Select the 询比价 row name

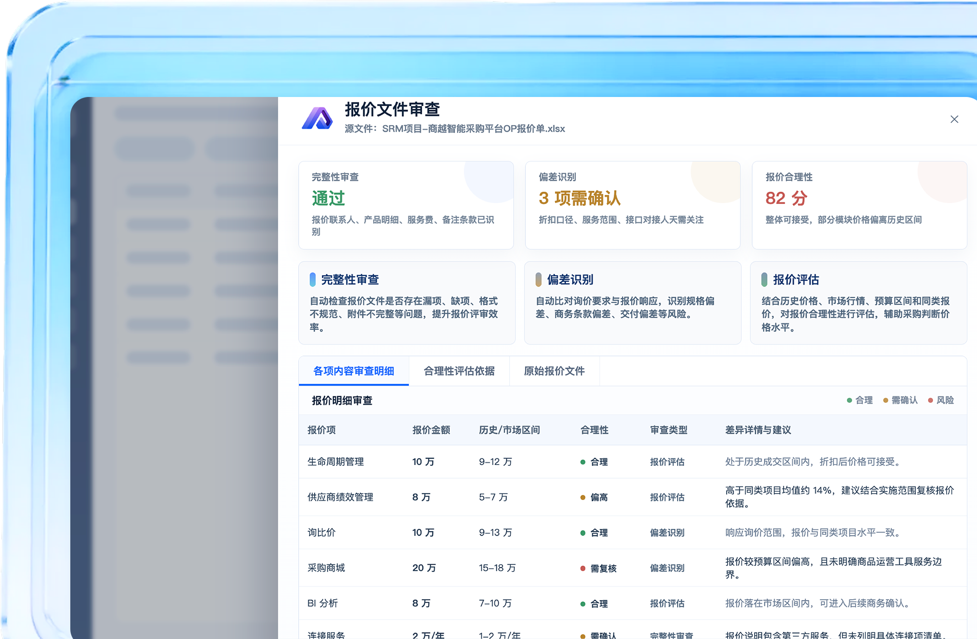(x=321, y=532)
